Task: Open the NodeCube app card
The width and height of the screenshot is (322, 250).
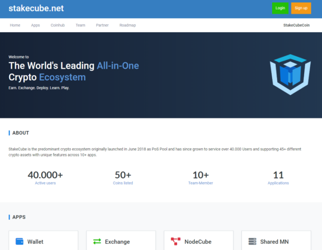Action: [199, 240]
